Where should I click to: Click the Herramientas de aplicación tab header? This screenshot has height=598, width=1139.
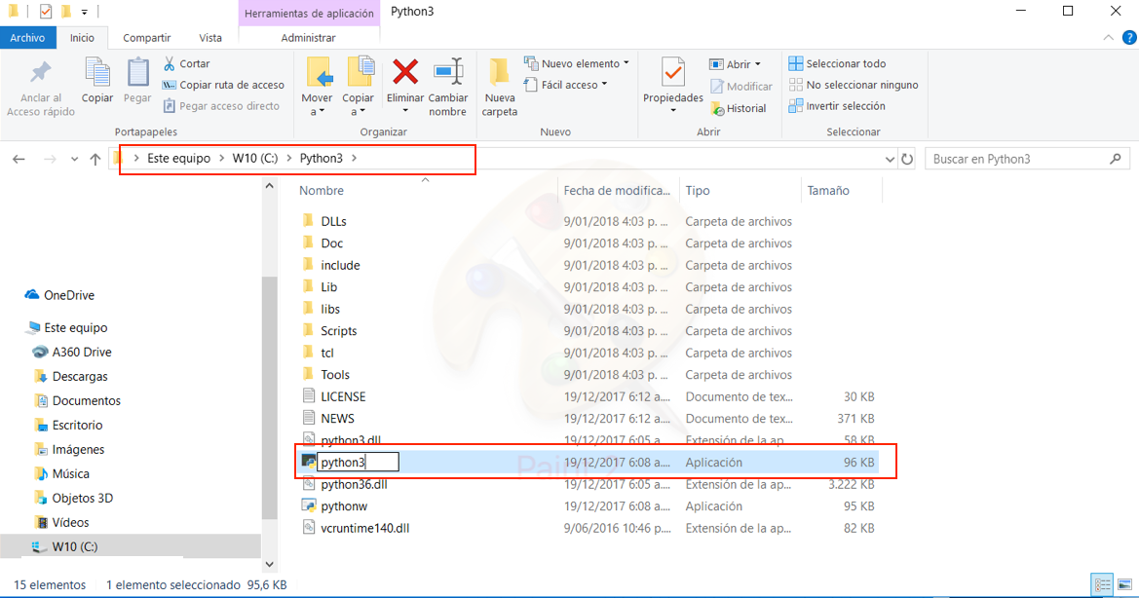[309, 13]
